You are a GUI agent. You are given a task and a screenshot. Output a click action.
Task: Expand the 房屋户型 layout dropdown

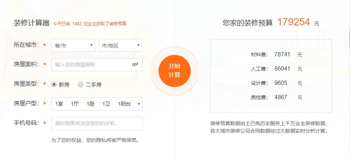click(97, 104)
